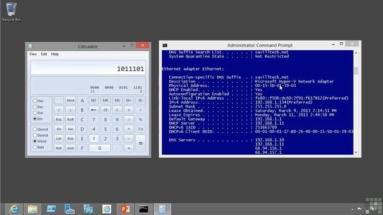The height and width of the screenshot is (215, 383).
Task: Click the Command Prompt scrollbar down arrow
Action: [x=356, y=152]
